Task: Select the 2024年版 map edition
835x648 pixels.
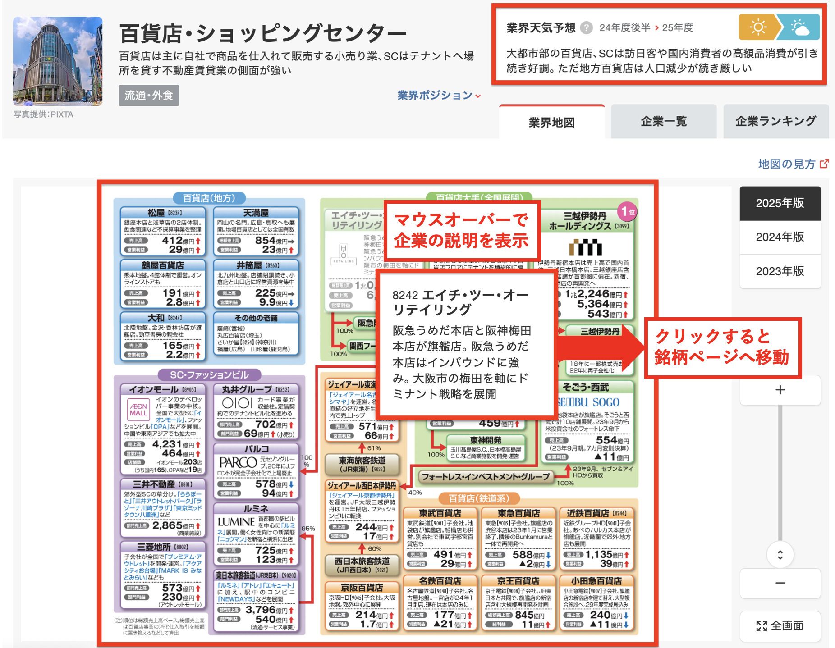Action: pyautogui.click(x=780, y=237)
